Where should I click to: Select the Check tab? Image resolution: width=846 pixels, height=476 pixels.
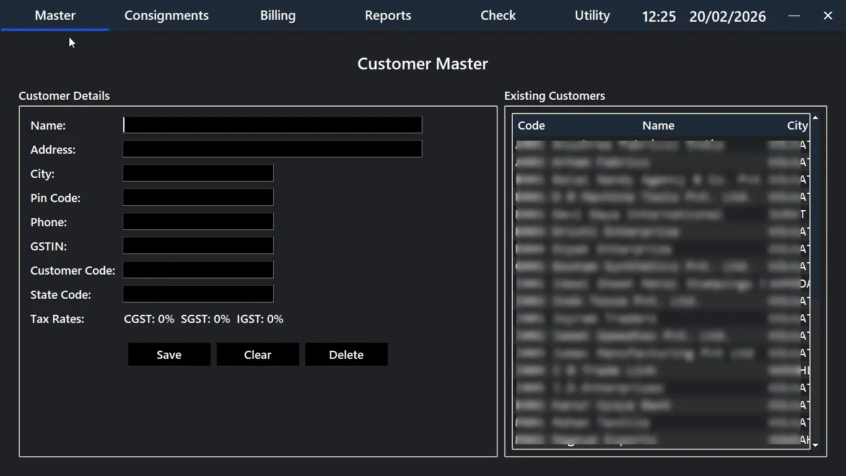click(x=498, y=15)
